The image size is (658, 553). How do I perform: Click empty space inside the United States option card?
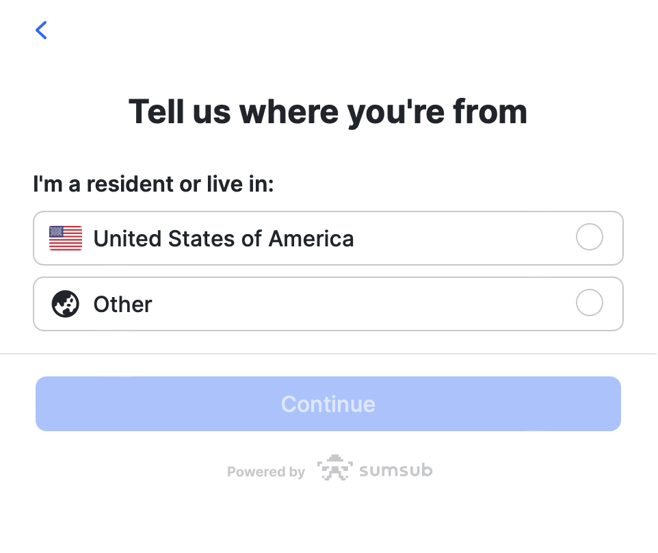coord(465,238)
